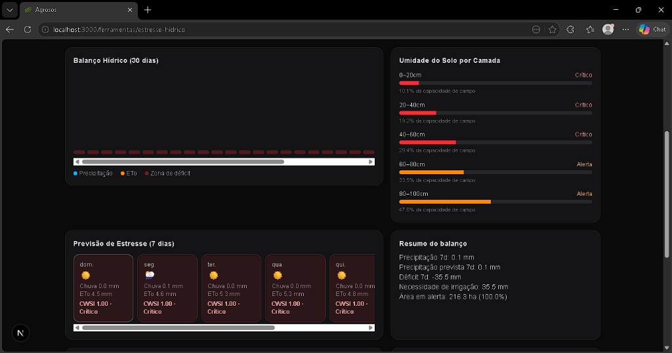
Task: Open the tab actions dropdown chevron
Action: (9, 10)
